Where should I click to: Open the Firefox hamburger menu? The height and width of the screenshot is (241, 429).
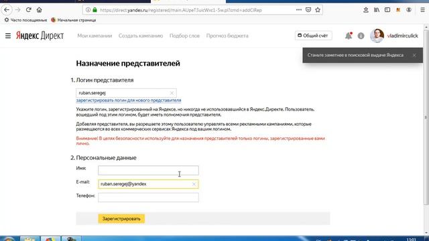[422, 10]
